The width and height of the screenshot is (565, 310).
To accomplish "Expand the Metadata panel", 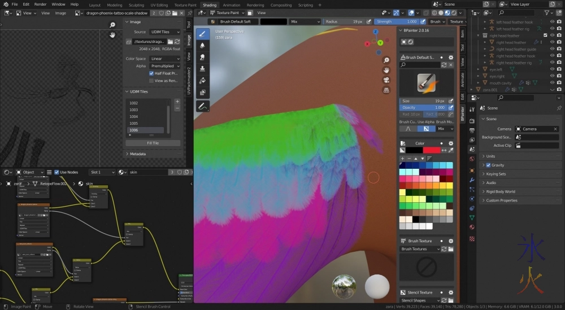I will point(137,154).
